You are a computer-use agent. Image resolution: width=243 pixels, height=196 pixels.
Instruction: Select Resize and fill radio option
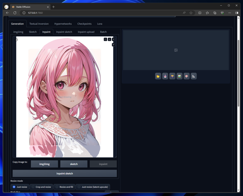coord(64,187)
